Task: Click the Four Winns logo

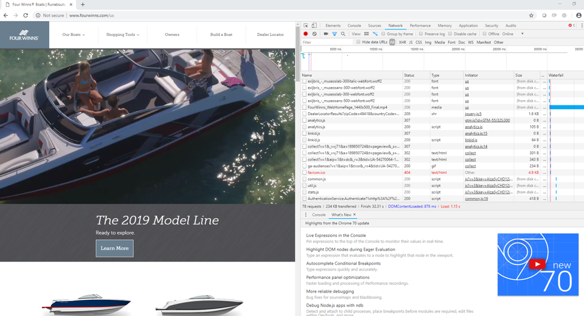Action: [24, 35]
